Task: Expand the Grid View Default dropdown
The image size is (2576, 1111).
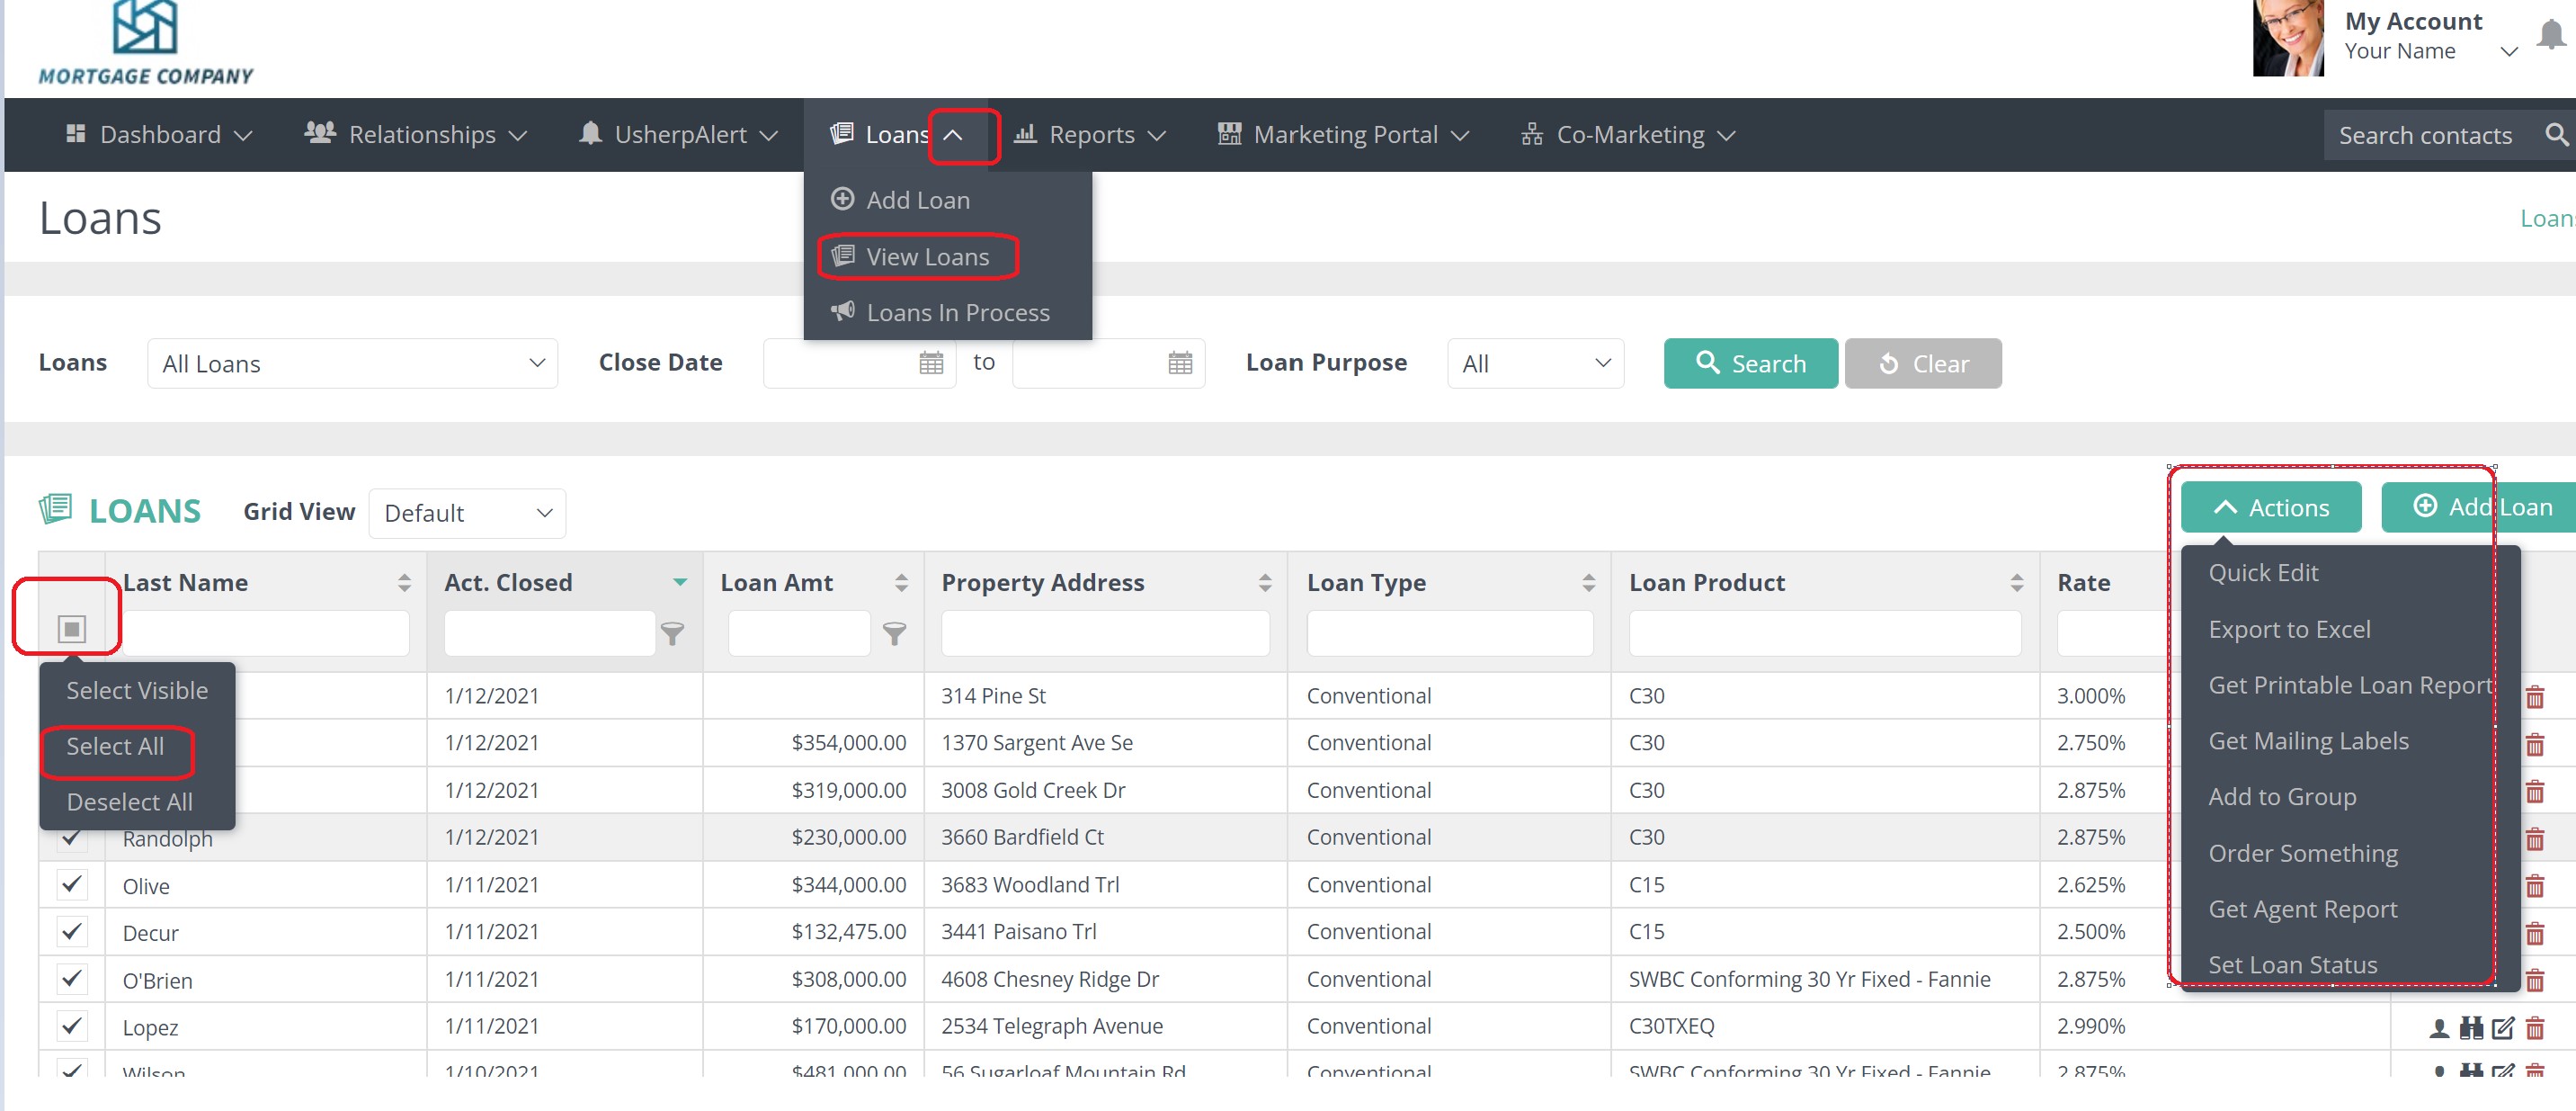Action: click(467, 513)
